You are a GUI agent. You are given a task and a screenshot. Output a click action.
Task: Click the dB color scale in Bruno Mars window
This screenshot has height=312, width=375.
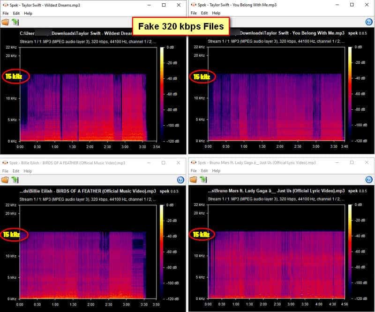(x=350, y=251)
